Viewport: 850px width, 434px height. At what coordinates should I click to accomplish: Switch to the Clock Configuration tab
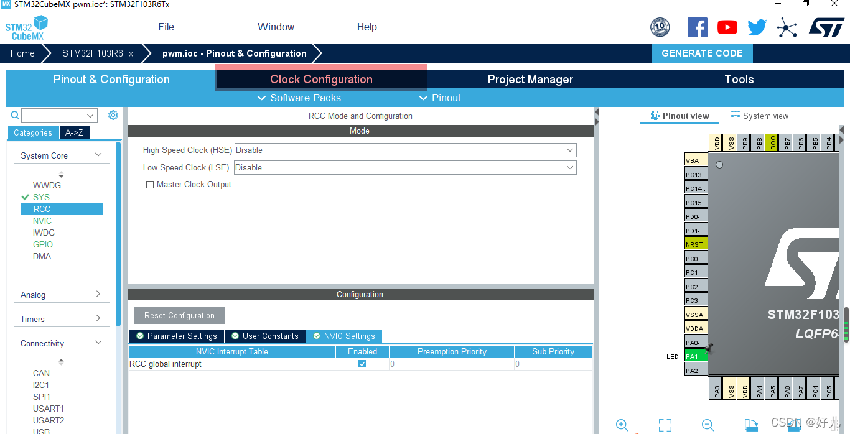pyautogui.click(x=321, y=79)
